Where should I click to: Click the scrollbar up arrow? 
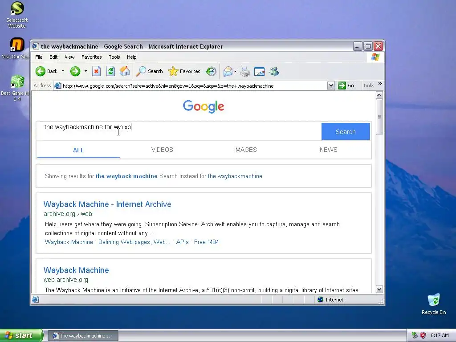pyautogui.click(x=379, y=95)
